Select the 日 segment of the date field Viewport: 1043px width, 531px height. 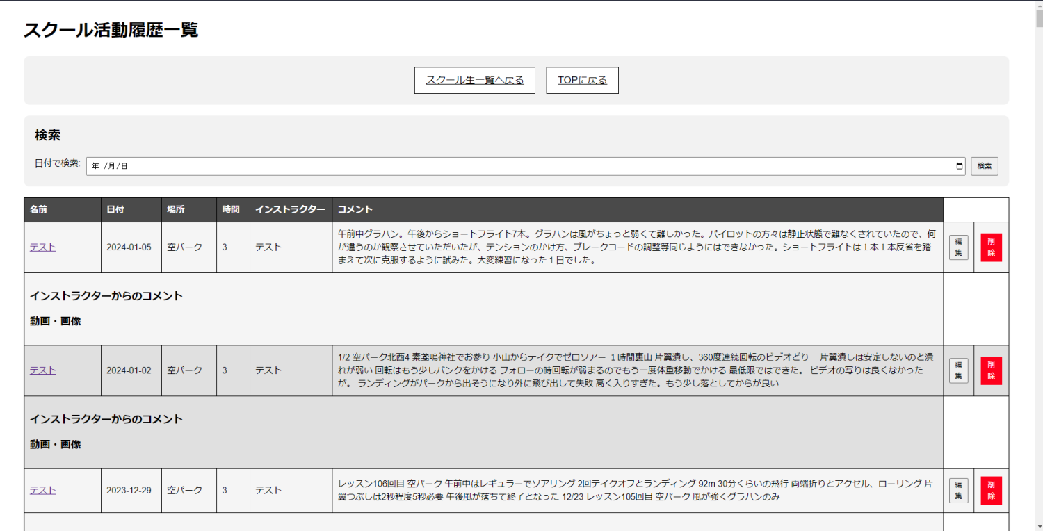click(x=124, y=166)
